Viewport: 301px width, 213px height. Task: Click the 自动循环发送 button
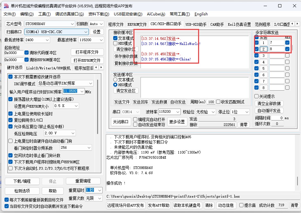269,111
